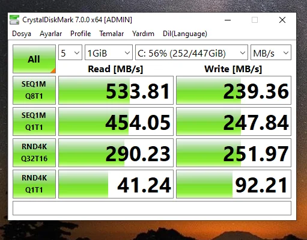Image resolution: width=307 pixels, height=240 pixels.
Task: Click the 454.05 read result
Action: pyautogui.click(x=116, y=122)
